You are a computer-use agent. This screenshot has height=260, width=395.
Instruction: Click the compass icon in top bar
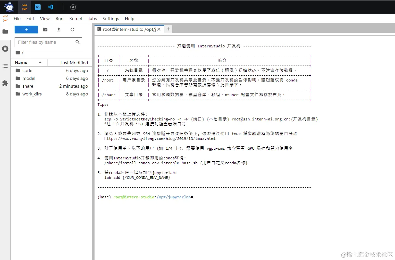(73, 7)
